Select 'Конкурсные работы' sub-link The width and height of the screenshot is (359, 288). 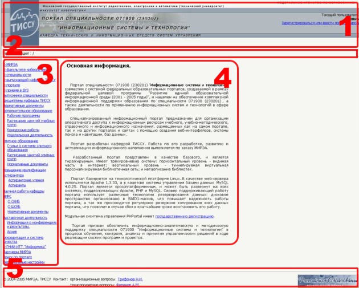click(x=23, y=130)
